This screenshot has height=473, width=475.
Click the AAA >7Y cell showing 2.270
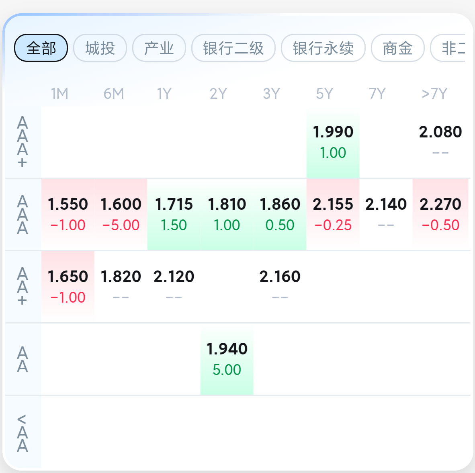(x=440, y=215)
